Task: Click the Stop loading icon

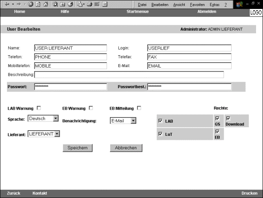Action: [31, 4]
